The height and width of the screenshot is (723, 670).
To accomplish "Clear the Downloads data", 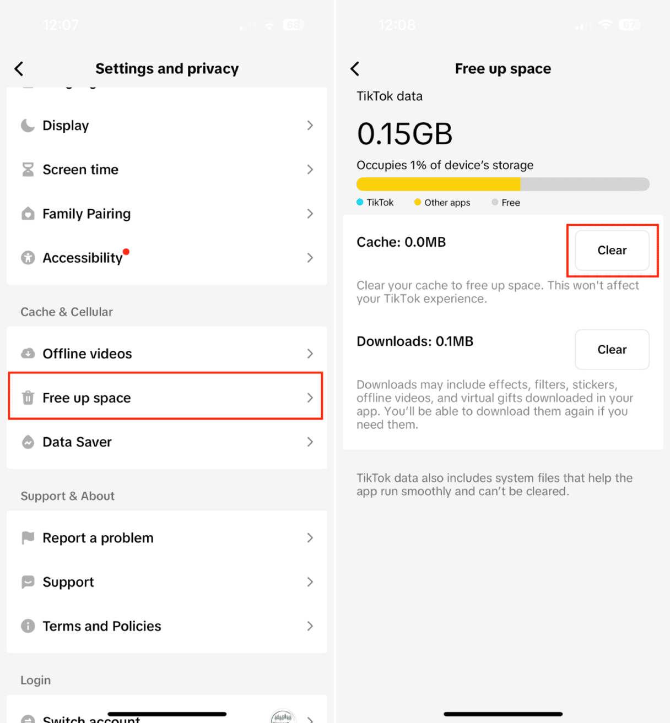I will click(x=612, y=350).
